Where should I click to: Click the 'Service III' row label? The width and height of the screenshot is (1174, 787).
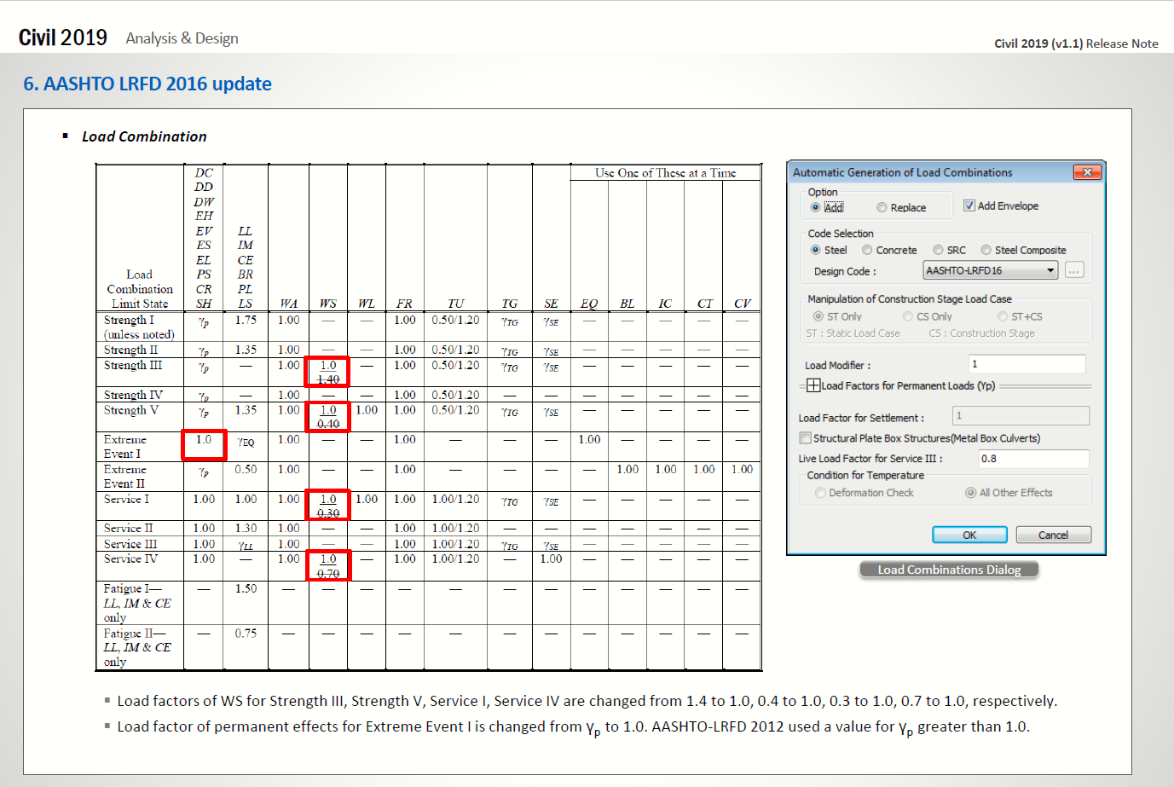(130, 544)
